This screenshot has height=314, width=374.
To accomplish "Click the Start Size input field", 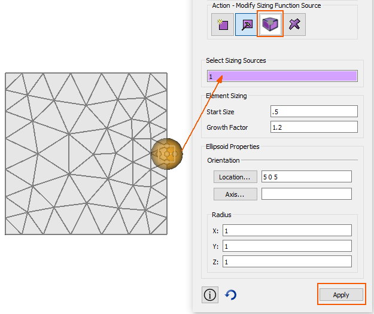I will click(313, 112).
